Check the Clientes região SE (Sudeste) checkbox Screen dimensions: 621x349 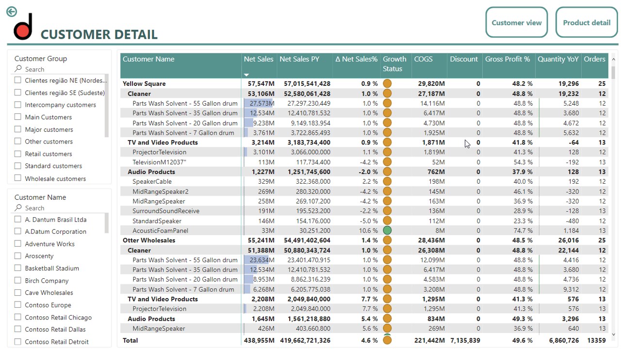coord(18,93)
